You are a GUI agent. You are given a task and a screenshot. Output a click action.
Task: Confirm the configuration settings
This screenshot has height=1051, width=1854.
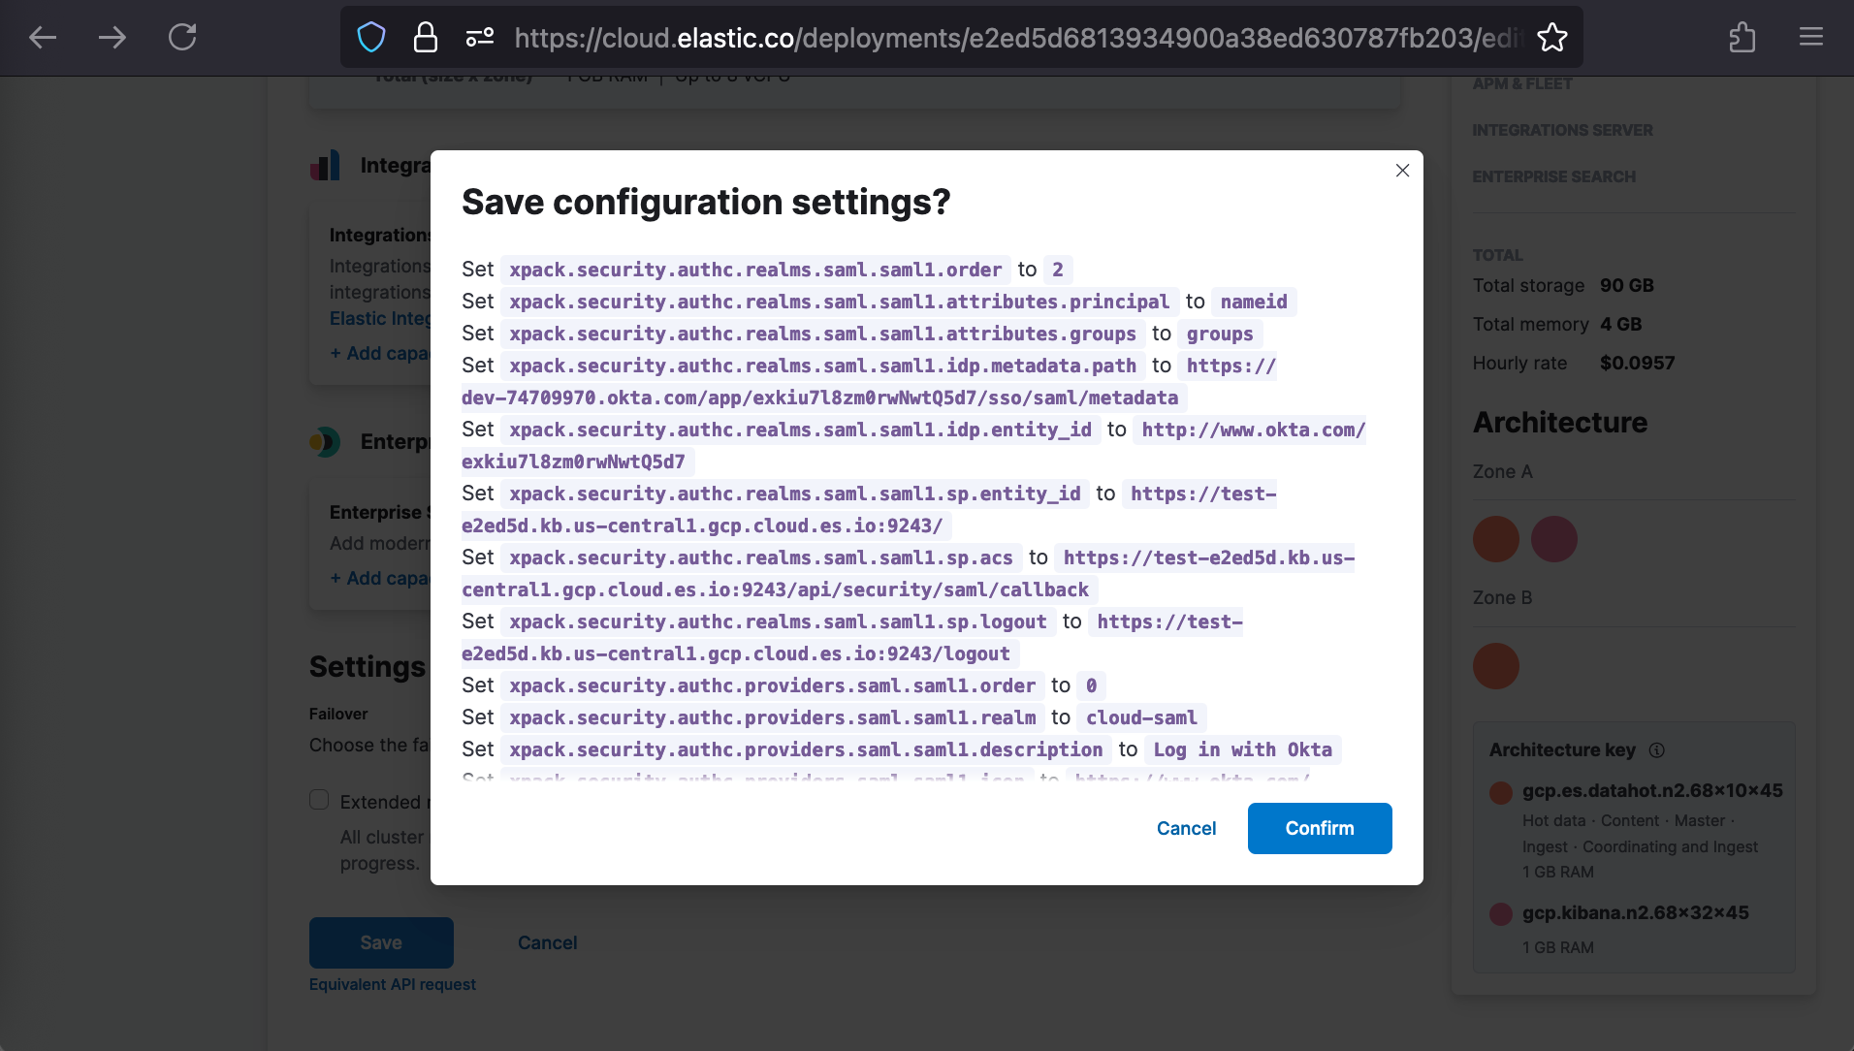click(x=1320, y=828)
